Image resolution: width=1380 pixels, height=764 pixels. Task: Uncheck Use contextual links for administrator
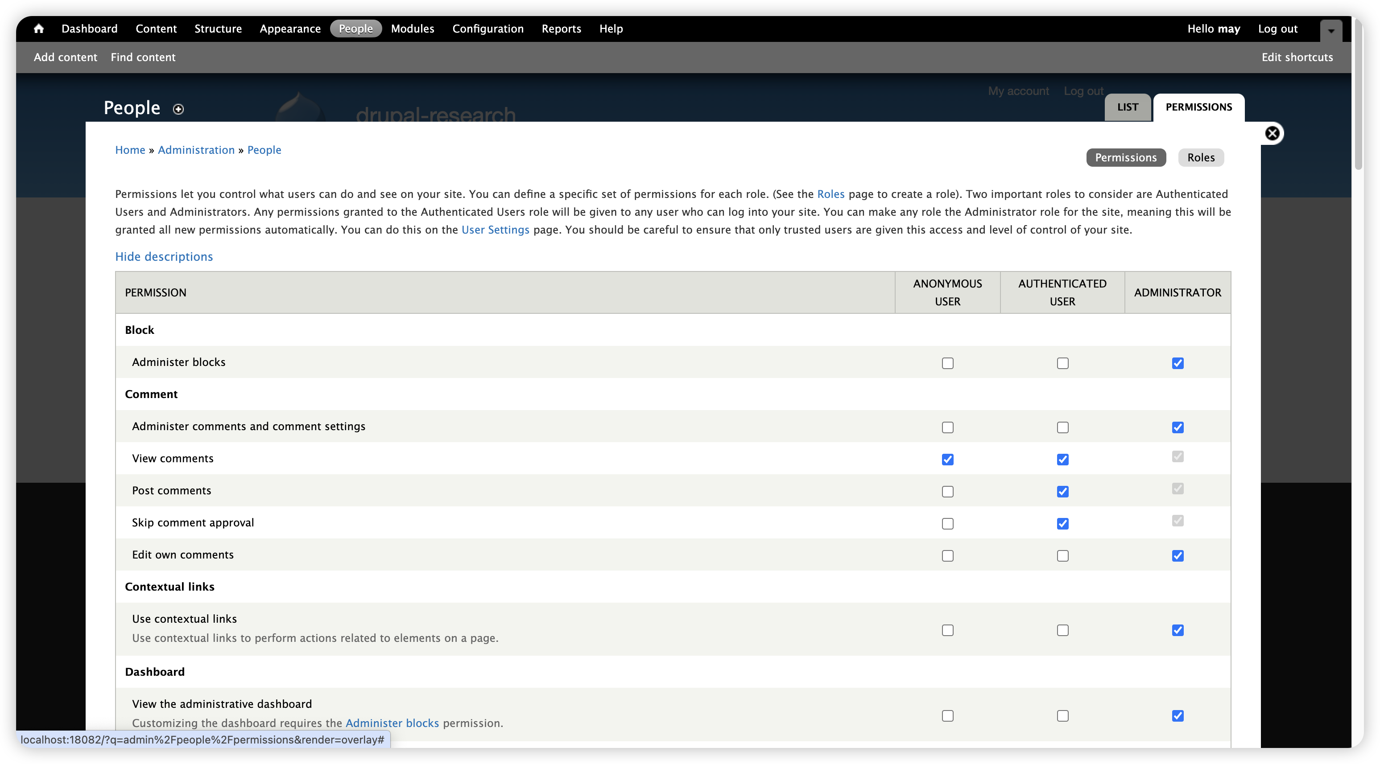coord(1177,630)
